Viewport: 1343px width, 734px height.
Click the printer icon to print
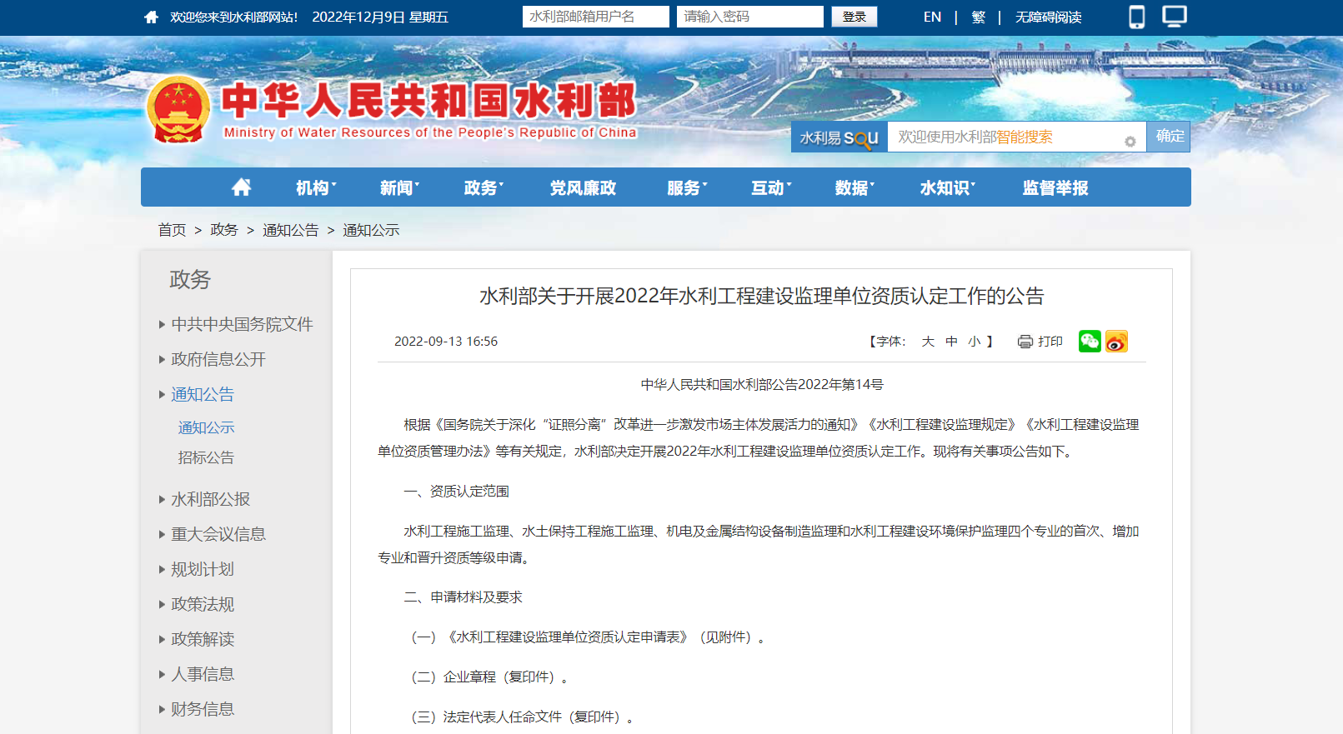pos(1025,342)
